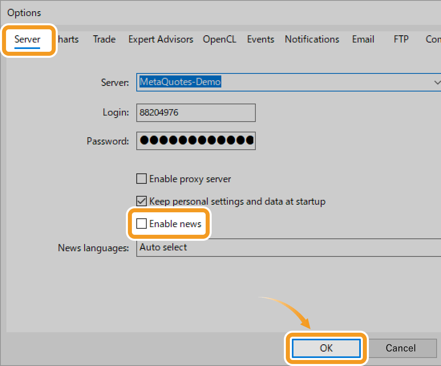Switch to the Server tab
Screen dimensions: 441x366
(x=27, y=39)
